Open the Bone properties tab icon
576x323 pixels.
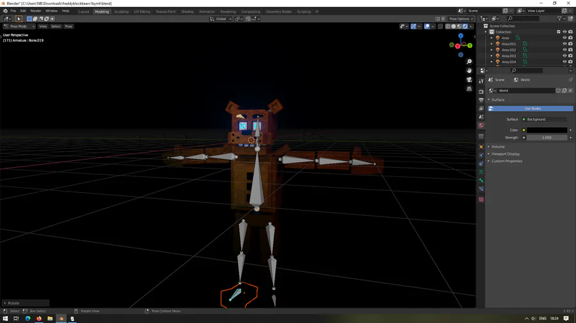[481, 181]
